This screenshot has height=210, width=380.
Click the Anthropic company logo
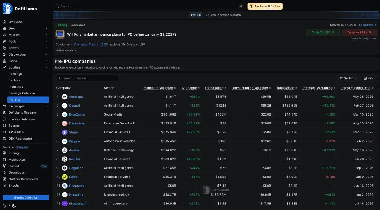click(65, 97)
